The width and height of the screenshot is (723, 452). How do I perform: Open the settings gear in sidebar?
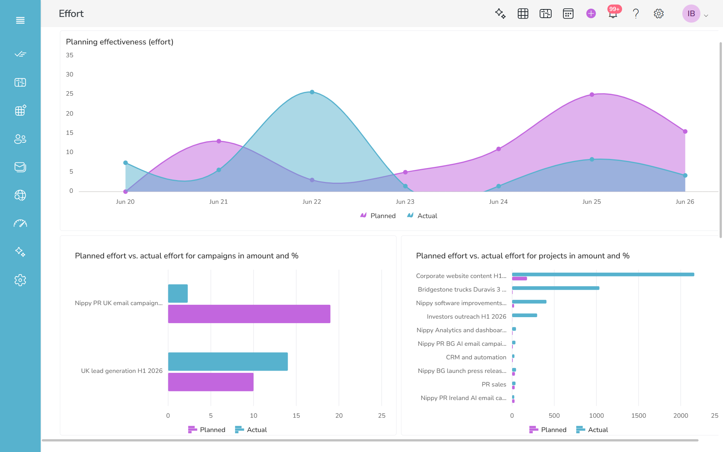(20, 280)
